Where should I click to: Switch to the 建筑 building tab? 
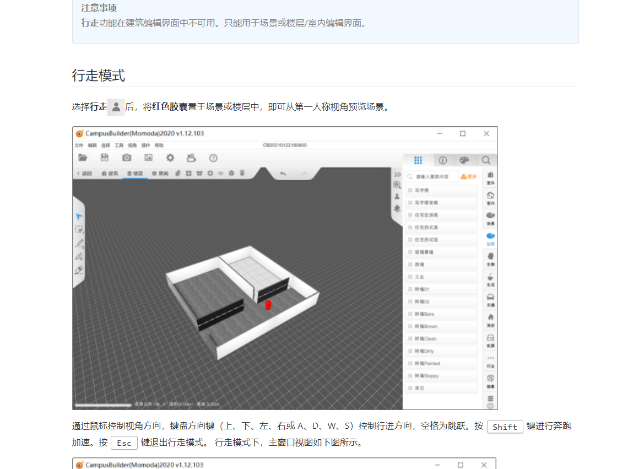110,173
